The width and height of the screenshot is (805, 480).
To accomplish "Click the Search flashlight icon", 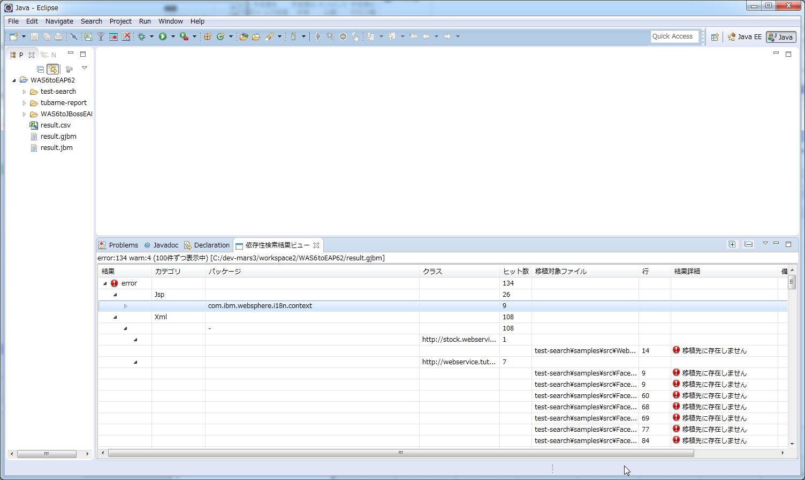I will coord(269,36).
